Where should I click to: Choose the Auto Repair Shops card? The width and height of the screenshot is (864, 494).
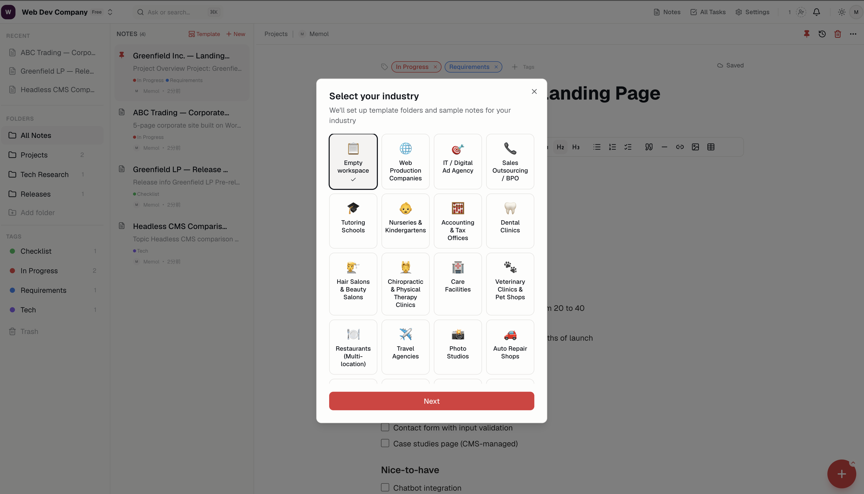pyautogui.click(x=510, y=347)
